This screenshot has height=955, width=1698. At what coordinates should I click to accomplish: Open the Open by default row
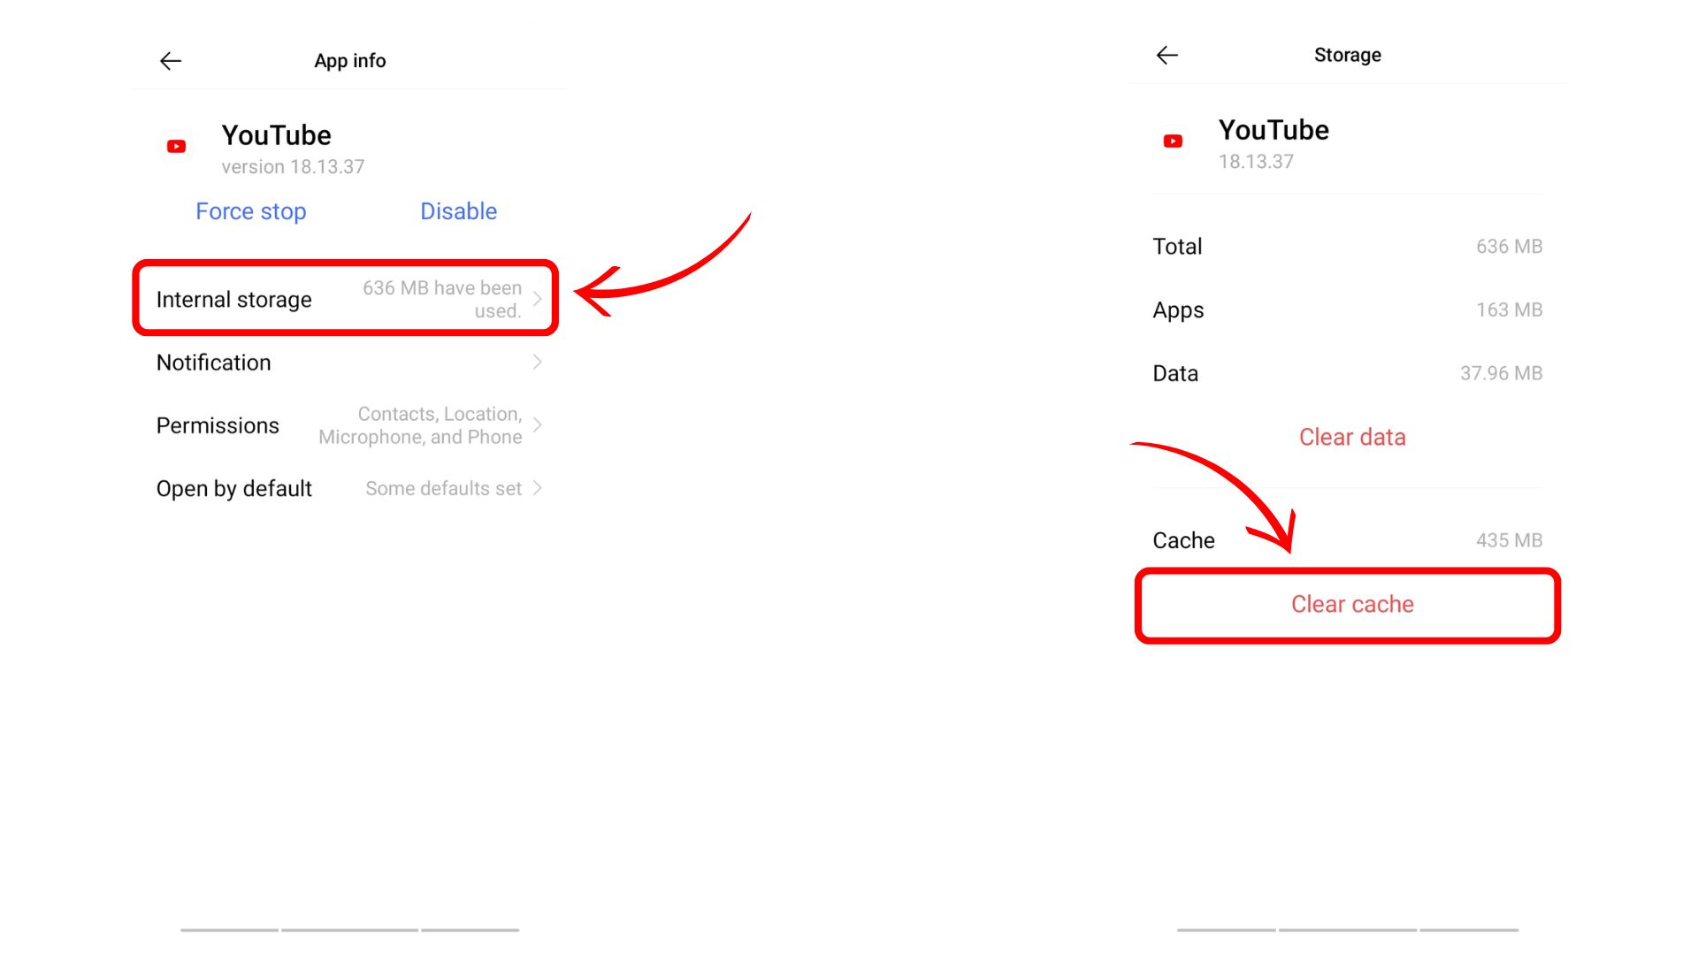[x=349, y=488]
